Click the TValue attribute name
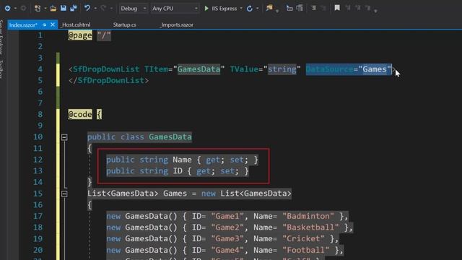 [244, 69]
